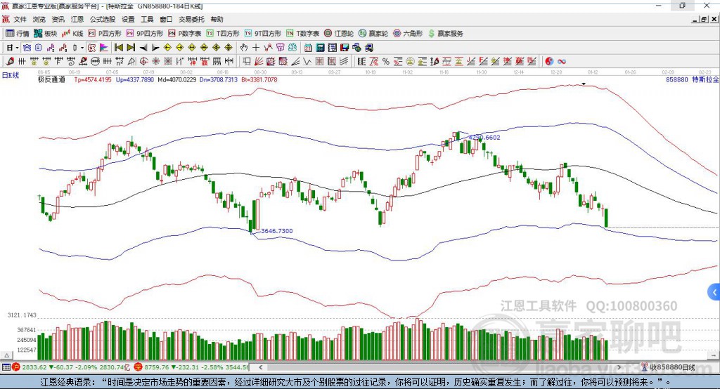Open the T数字表 time table

point(302,34)
